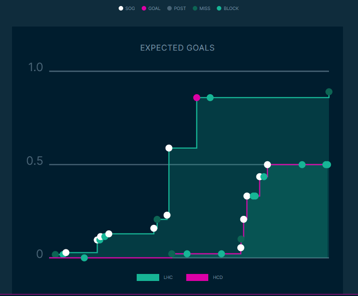Click the highest white shot marker on the LHC line
The width and height of the screenshot is (358, 296).
pyautogui.click(x=169, y=148)
